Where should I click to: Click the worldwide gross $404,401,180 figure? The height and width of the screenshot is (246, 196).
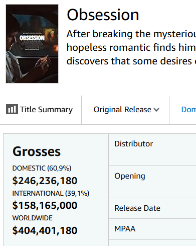tap(45, 230)
